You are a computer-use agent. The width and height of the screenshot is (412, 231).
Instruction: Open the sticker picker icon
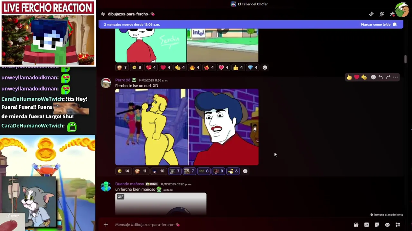pos(377,225)
